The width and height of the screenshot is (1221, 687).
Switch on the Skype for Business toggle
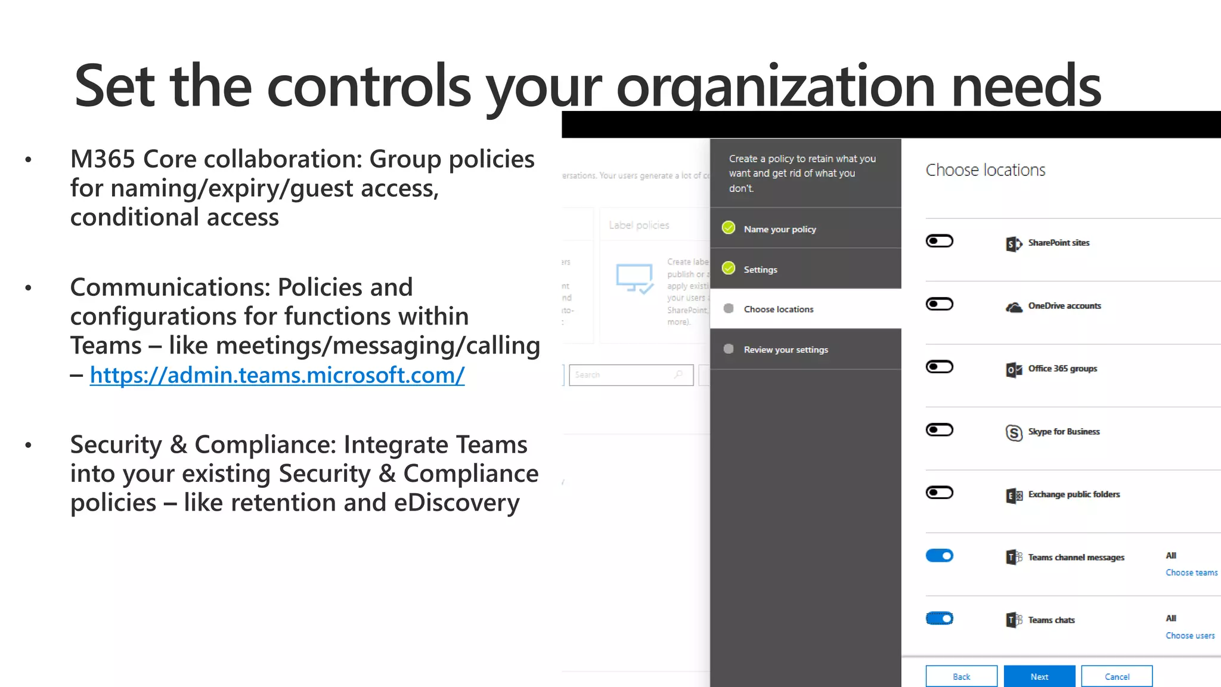(x=940, y=430)
